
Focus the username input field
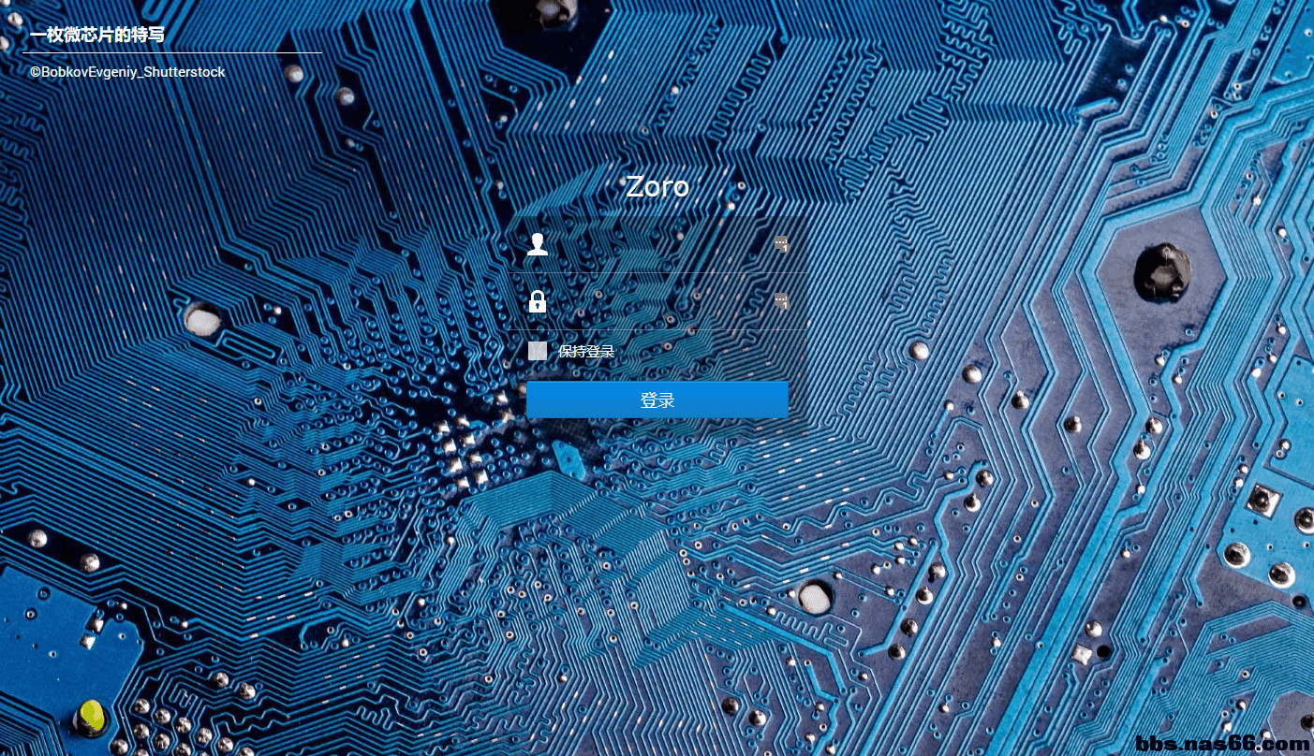[656, 245]
